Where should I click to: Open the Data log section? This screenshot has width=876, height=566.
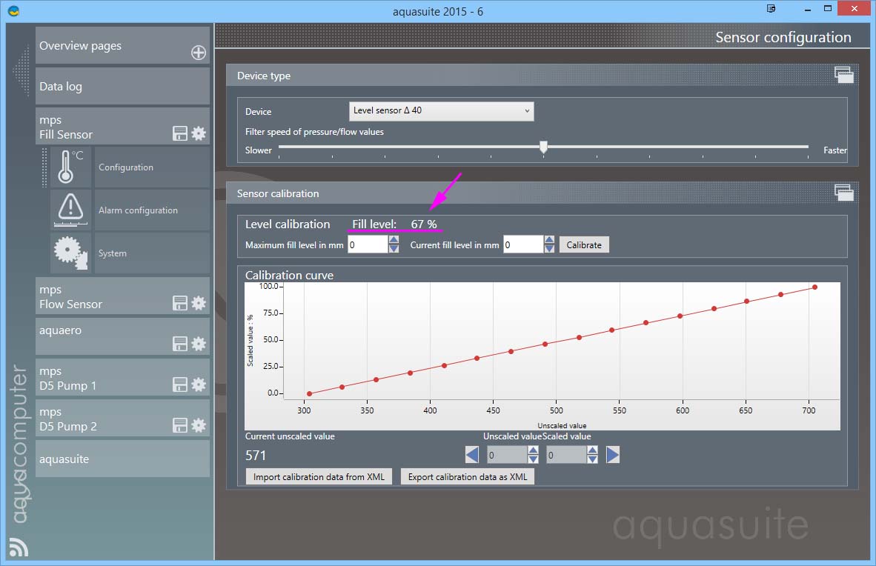tap(122, 87)
